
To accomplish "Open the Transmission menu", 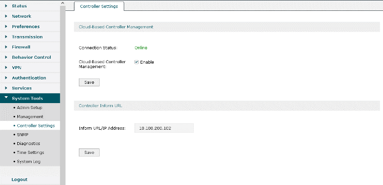I will coord(30,37).
